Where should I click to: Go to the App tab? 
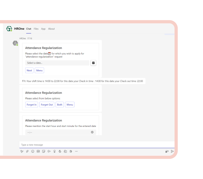tap(43, 29)
